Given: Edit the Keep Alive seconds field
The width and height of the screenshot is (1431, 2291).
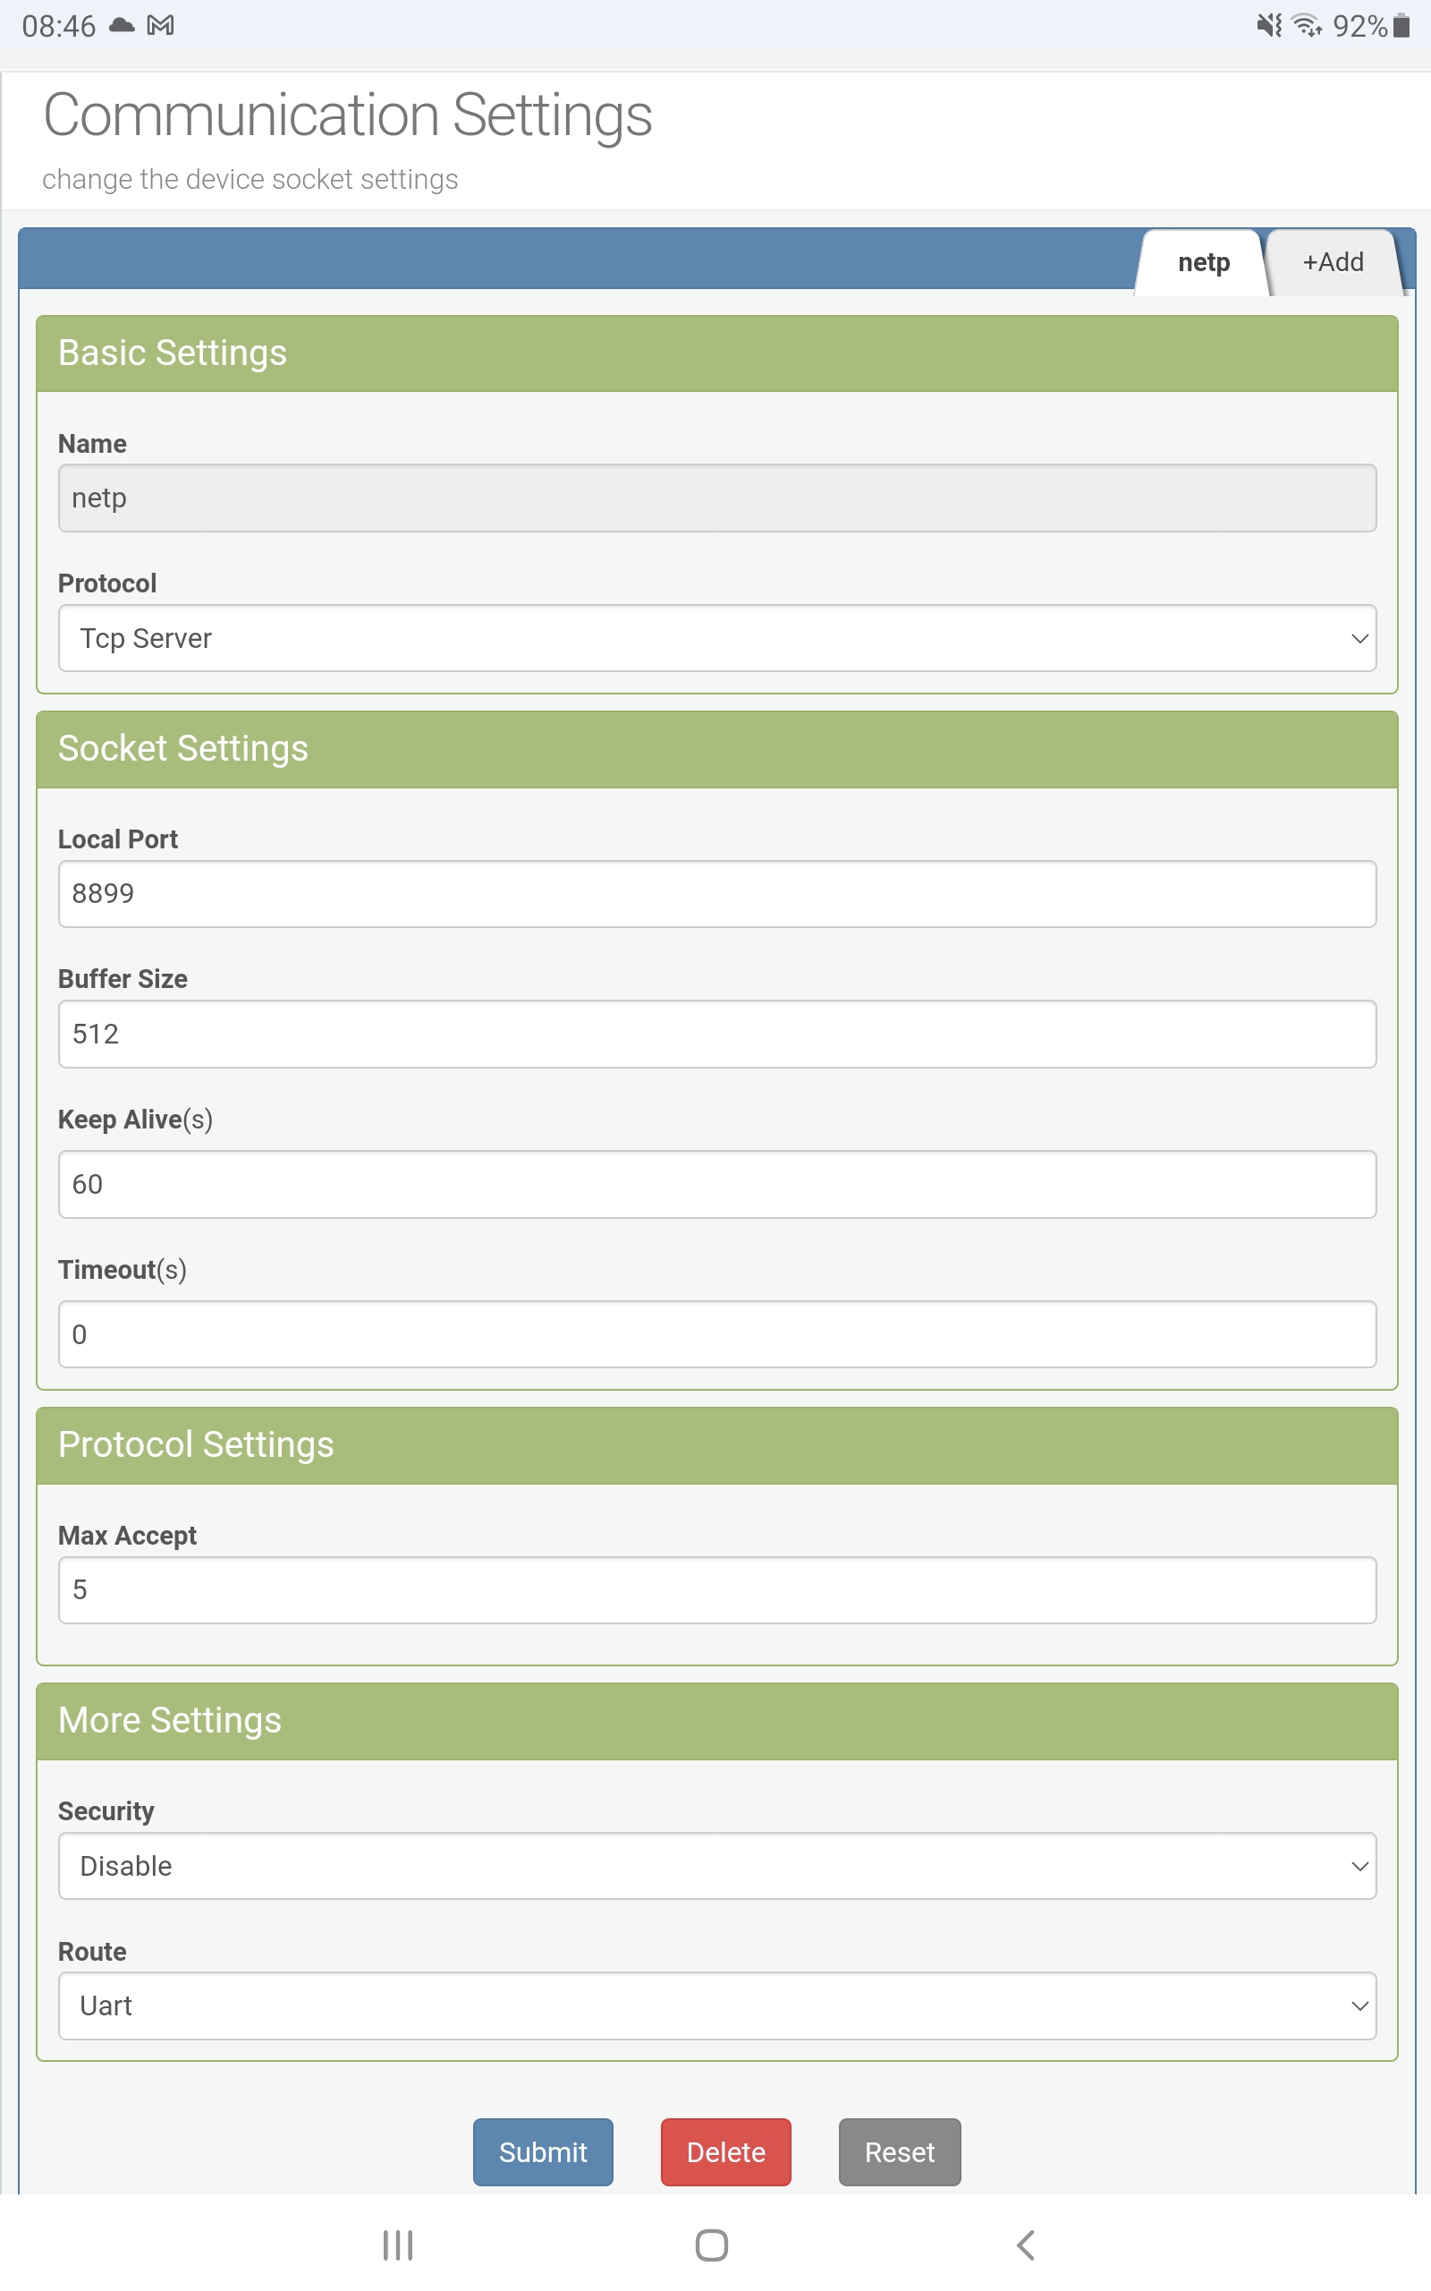Looking at the screenshot, I should (x=716, y=1184).
